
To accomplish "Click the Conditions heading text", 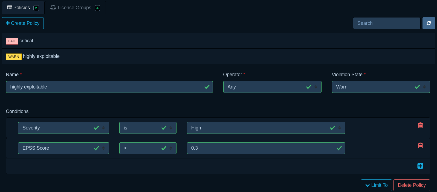I will (17, 111).
